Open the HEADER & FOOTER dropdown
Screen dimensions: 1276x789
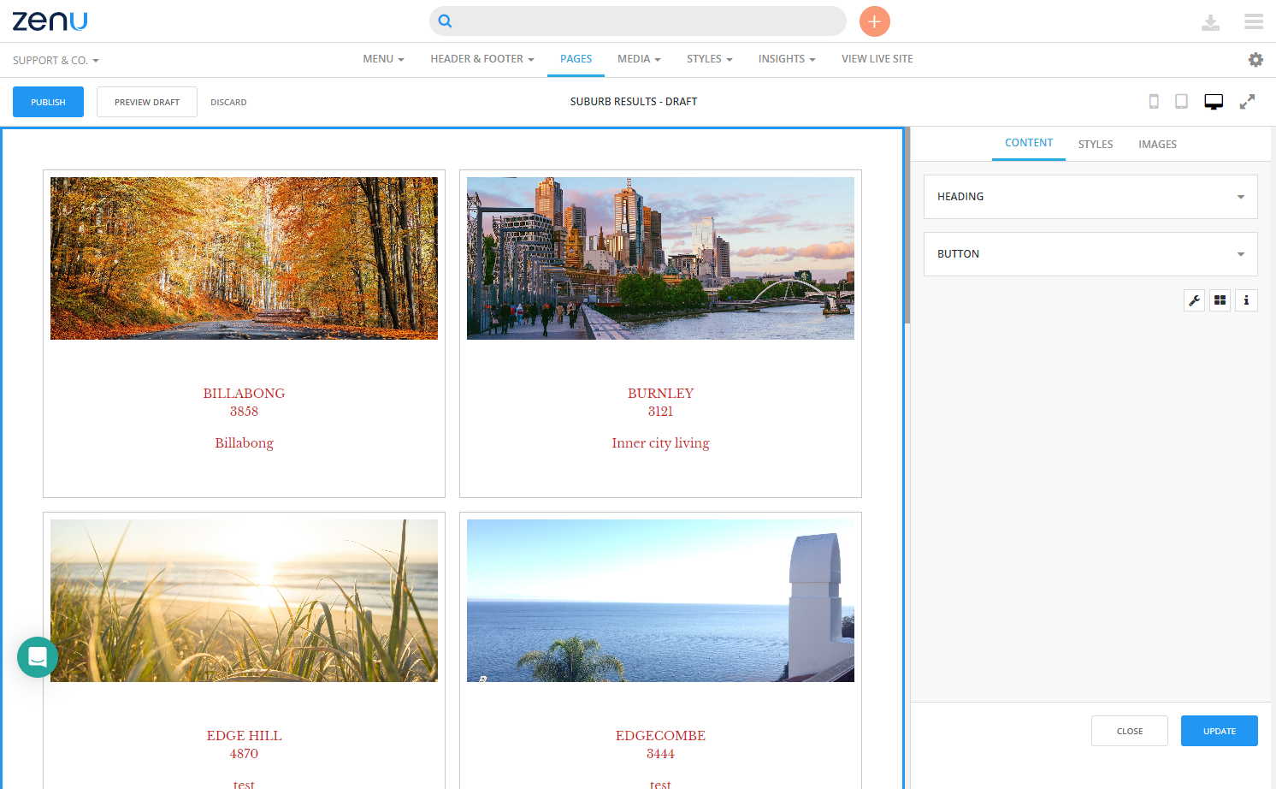pos(482,59)
